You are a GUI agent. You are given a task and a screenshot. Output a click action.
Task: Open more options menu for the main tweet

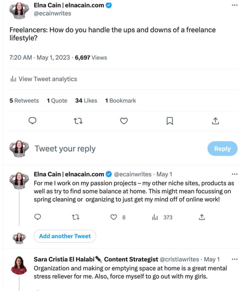tap(234, 5)
